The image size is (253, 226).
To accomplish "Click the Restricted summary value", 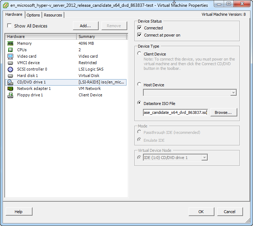I will (x=88, y=63).
